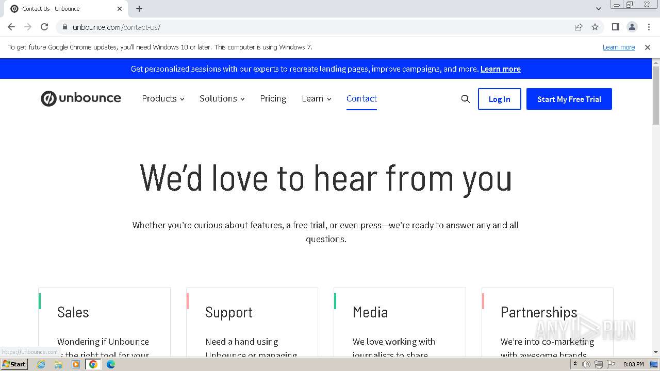The width and height of the screenshot is (660, 371).
Task: View site info padlock icon
Action: [x=64, y=27]
